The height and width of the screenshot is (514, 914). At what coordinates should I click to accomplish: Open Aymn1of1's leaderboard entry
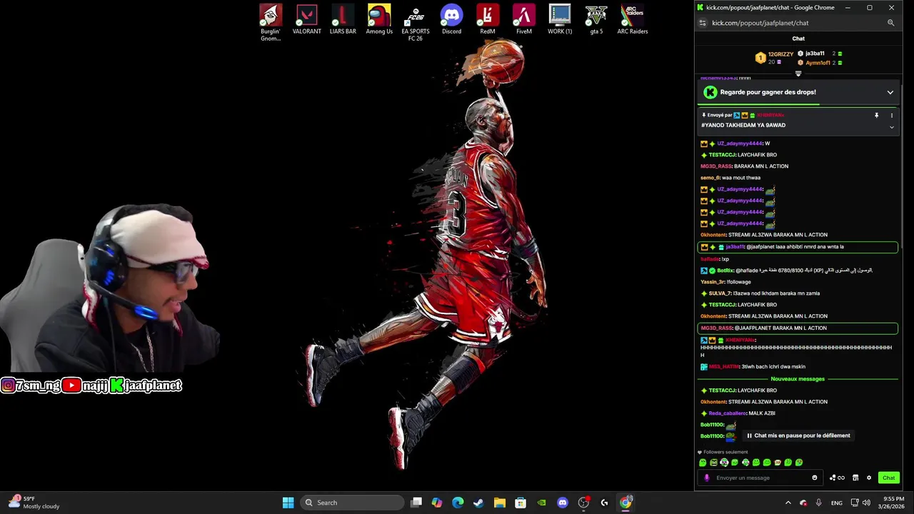(x=820, y=63)
